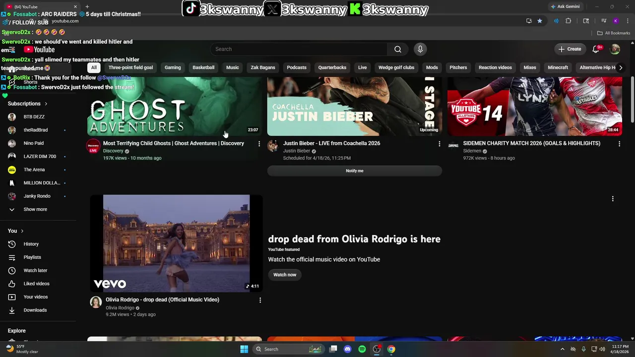The image size is (635, 357).
Task: Open Janky Rondo subscription channel
Action: point(38,196)
